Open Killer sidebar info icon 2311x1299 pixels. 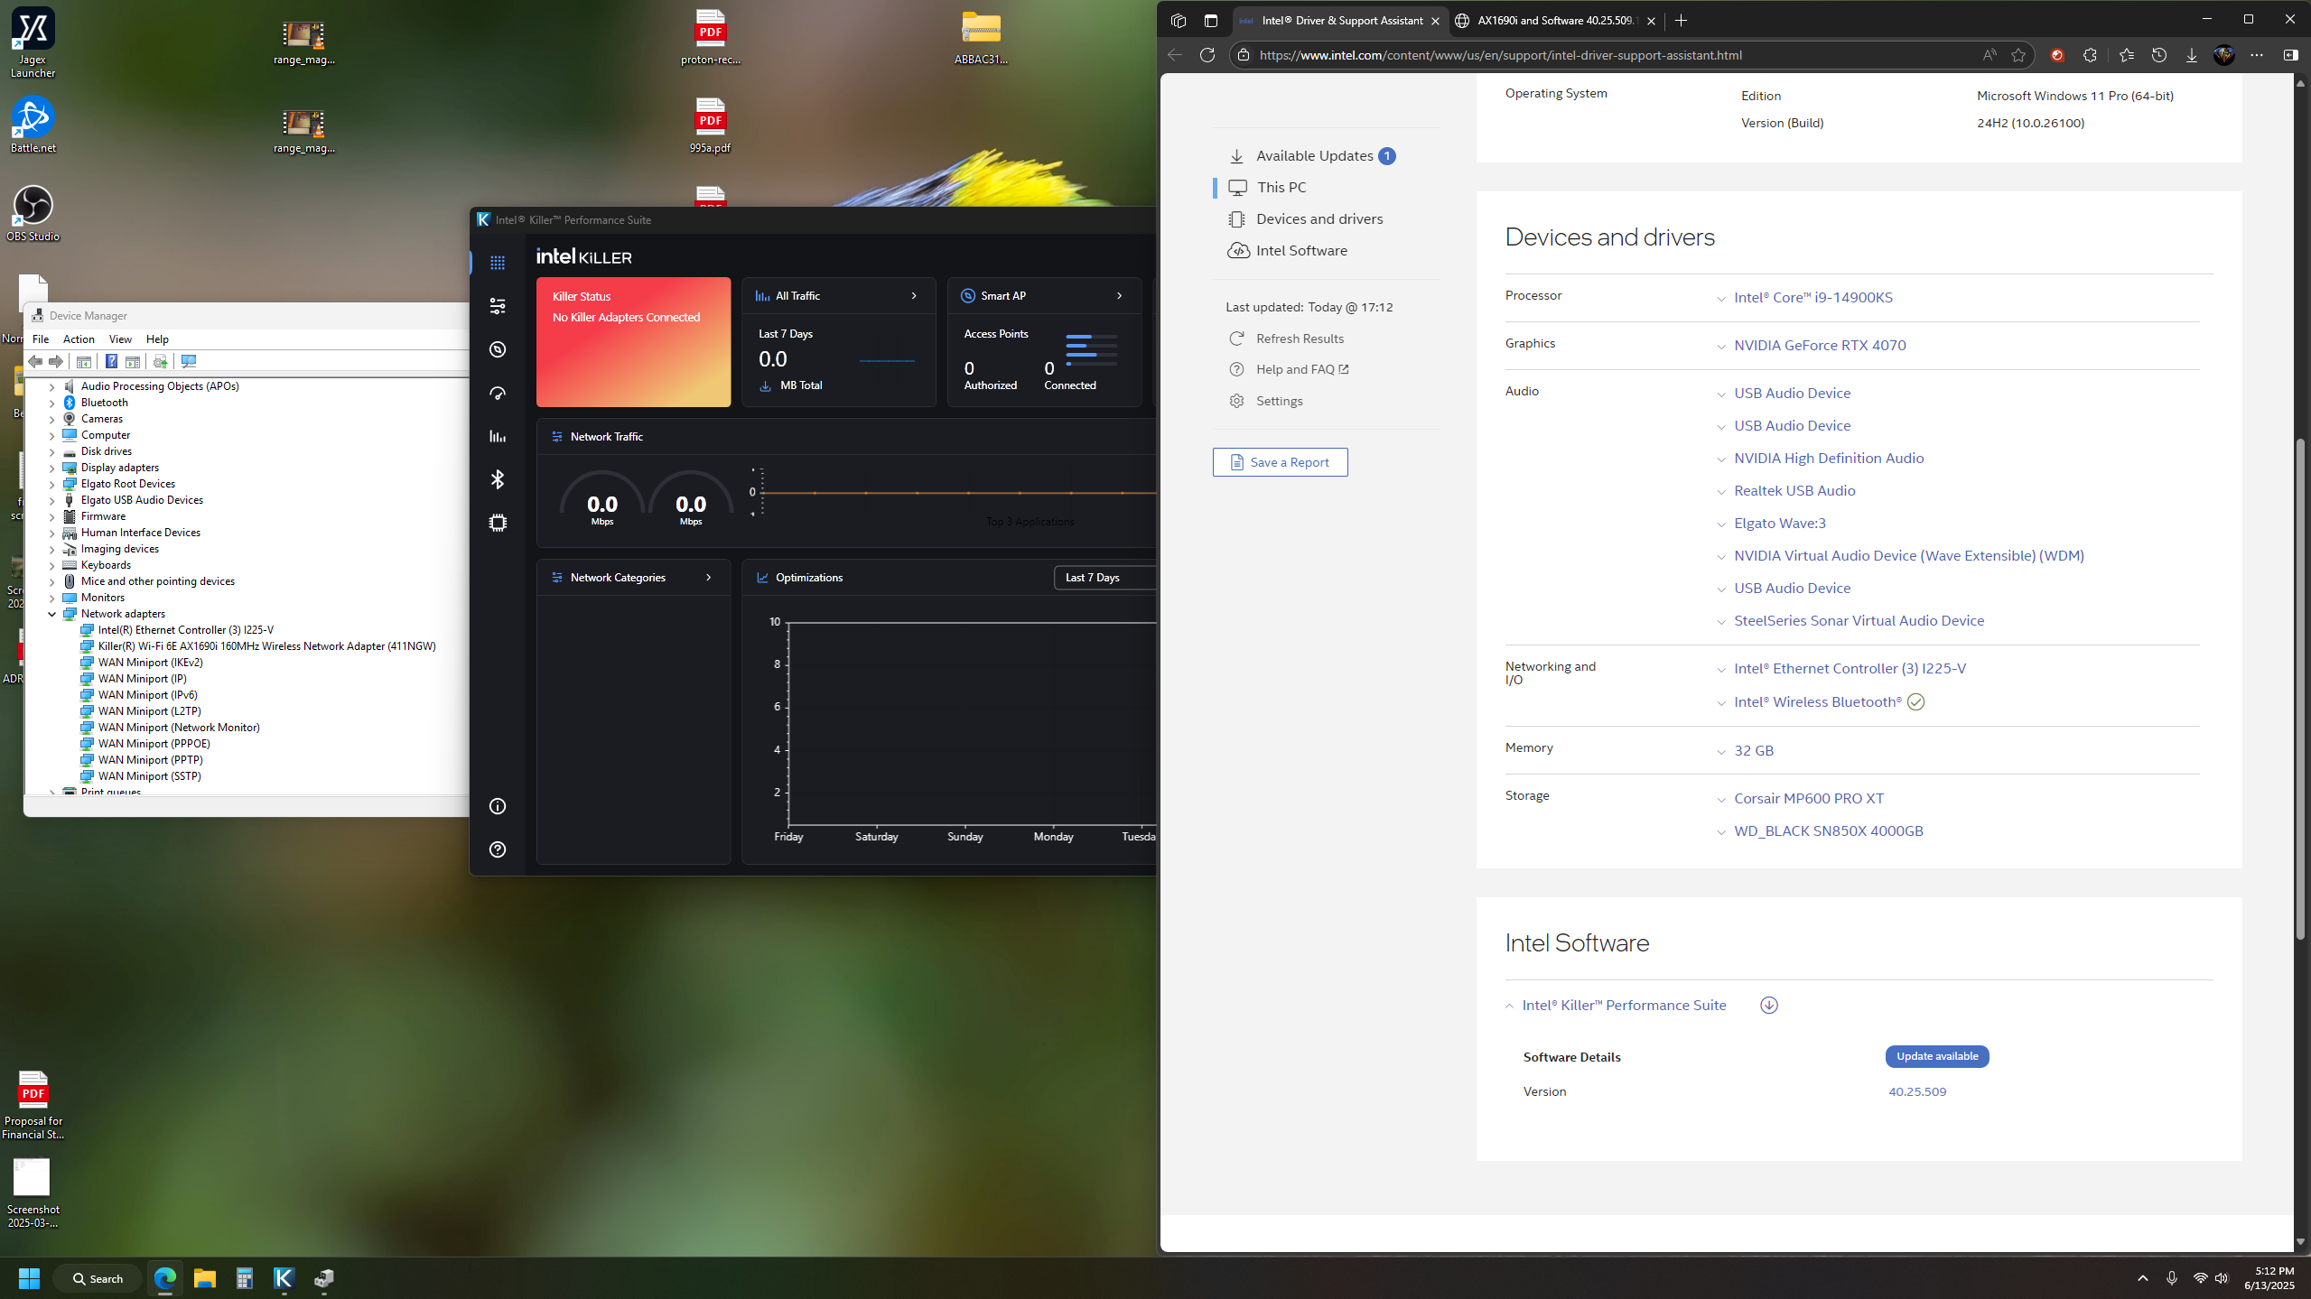point(498,806)
